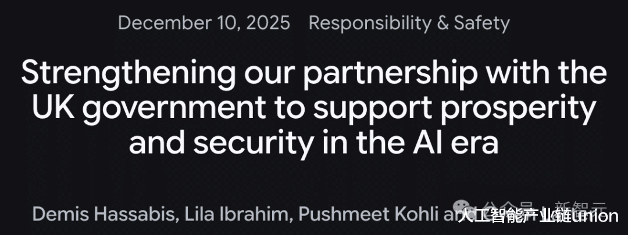The height and width of the screenshot is (235, 628).
Task: Click headline line 'and security in the AI era'
Action: (314, 142)
